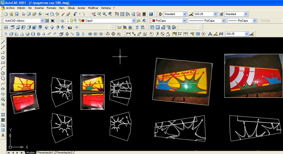283x154 pixels.
Task: Select the Polygon tool in draw toolbar
Action: coord(3,58)
